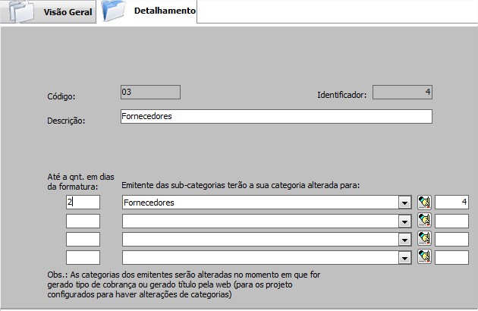Open the second row category dropdown
478x311 pixels.
click(x=405, y=221)
